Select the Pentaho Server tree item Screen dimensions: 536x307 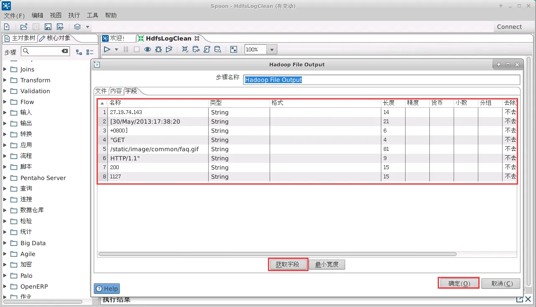pos(43,178)
